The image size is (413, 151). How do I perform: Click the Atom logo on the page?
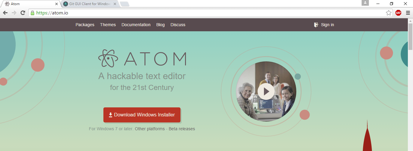pyautogui.click(x=142, y=58)
